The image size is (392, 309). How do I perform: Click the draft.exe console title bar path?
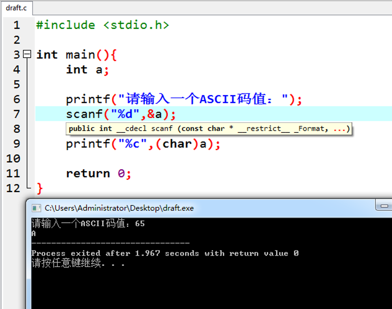point(119,208)
